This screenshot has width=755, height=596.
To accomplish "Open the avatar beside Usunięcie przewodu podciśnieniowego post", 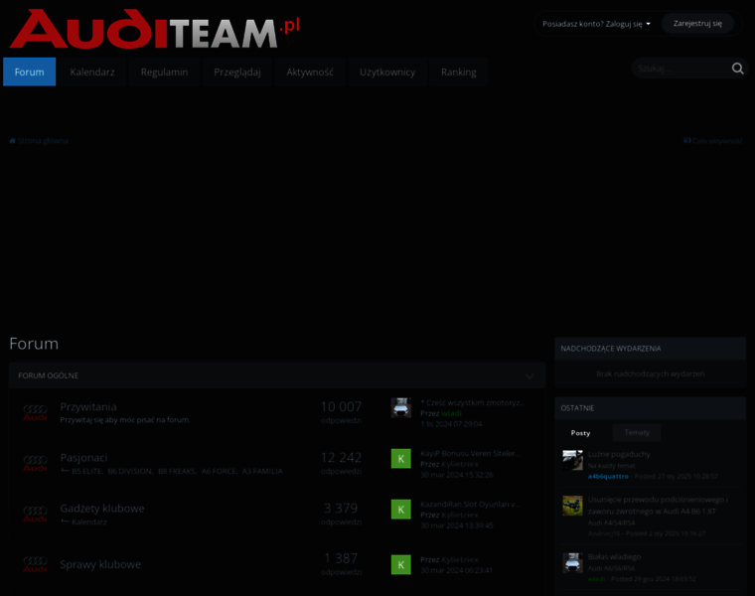I will pyautogui.click(x=572, y=506).
